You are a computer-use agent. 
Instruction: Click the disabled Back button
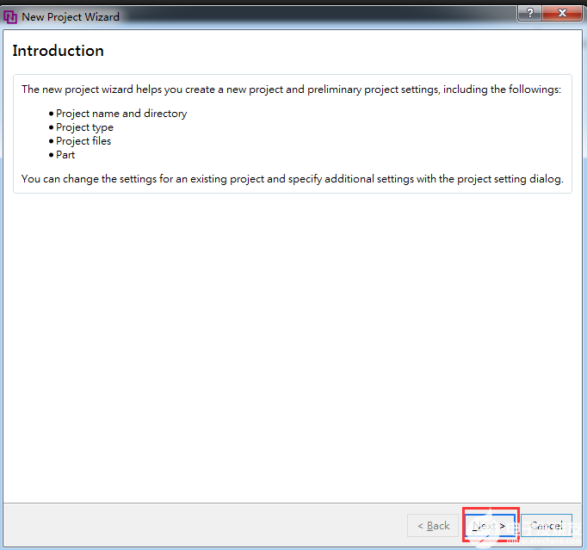433,525
